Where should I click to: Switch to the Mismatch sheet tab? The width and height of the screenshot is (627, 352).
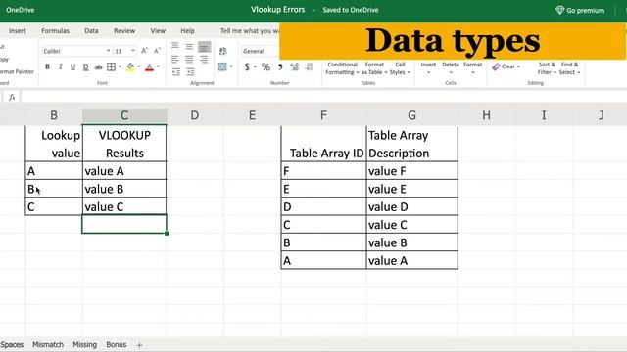coord(48,344)
